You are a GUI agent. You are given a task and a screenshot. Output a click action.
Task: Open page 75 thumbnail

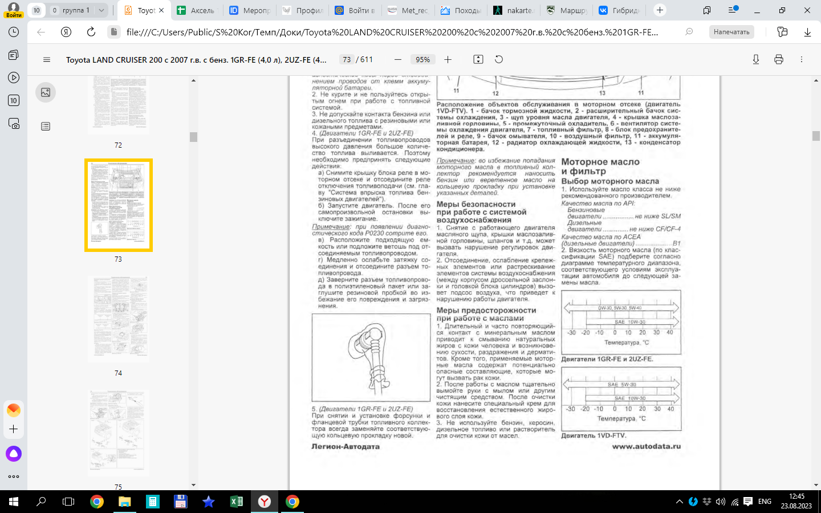click(x=119, y=433)
